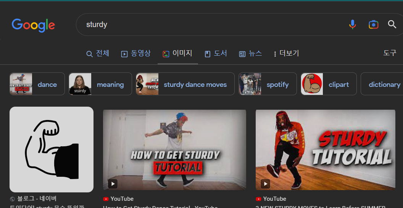403x208 pixels.
Task: Click the YouTube icon under red 'Sturdy Tutorial' thumbnail
Action: (x=258, y=199)
